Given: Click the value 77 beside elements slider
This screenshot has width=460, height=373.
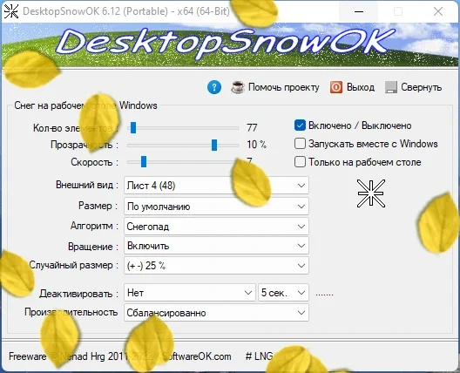Looking at the screenshot, I should [x=252, y=127].
